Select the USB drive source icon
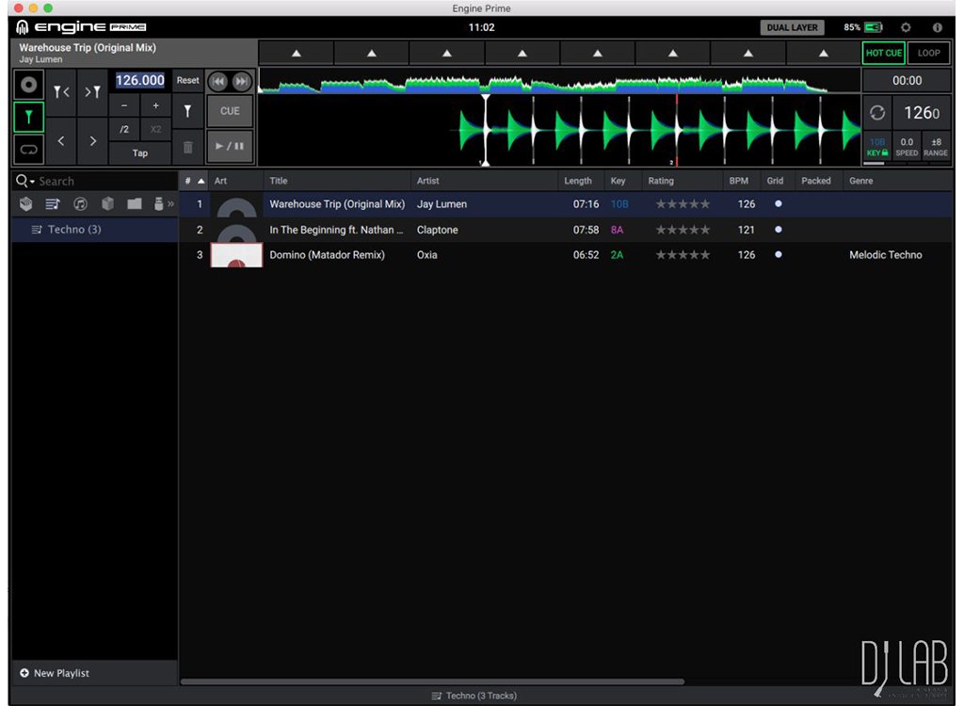 coord(158,203)
